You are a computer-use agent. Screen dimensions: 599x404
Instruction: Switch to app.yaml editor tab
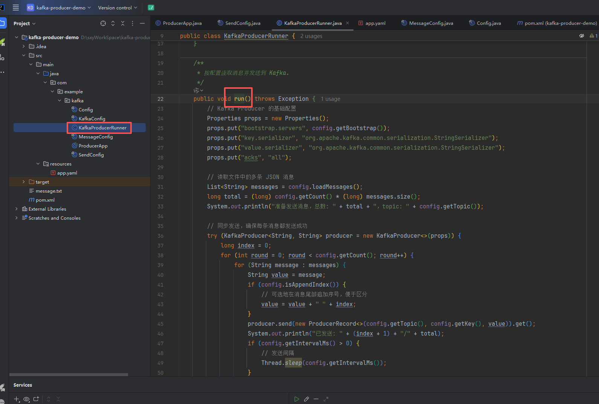coord(372,23)
